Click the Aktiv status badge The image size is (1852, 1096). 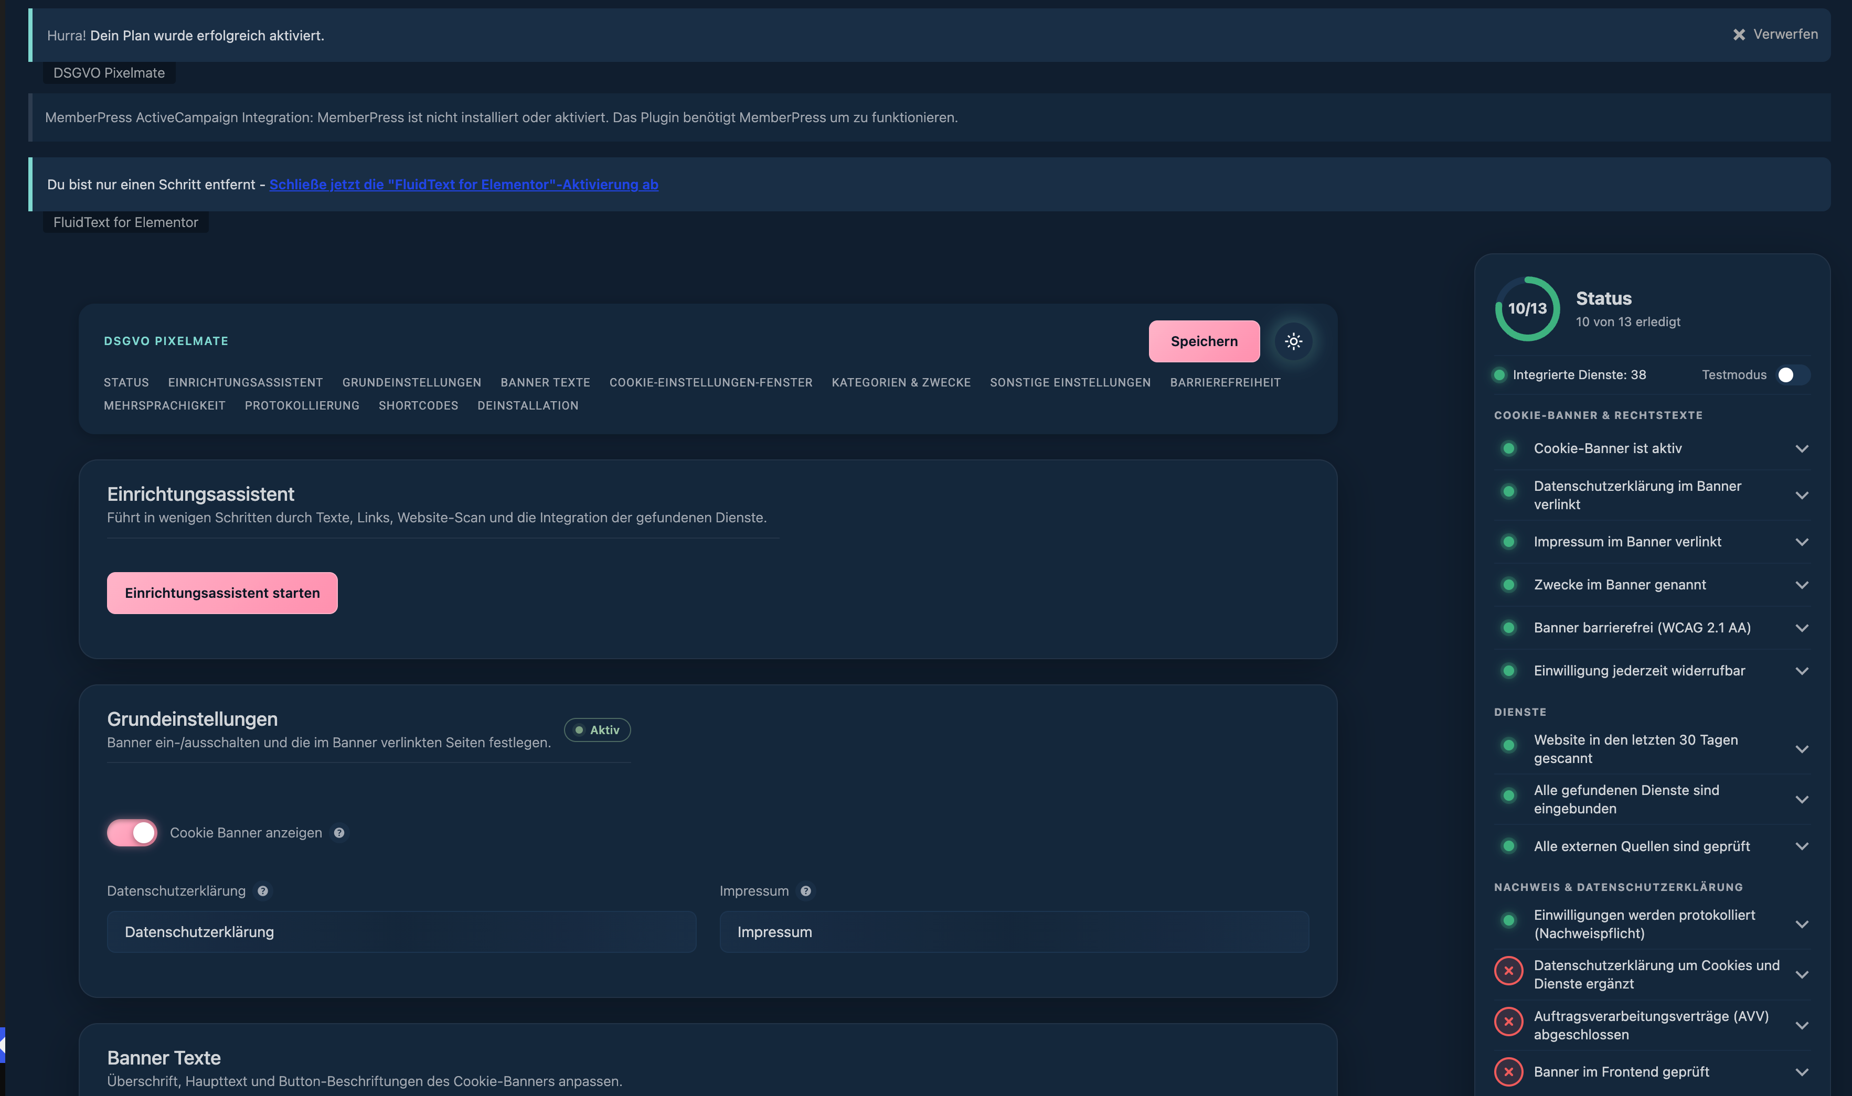pos(597,730)
